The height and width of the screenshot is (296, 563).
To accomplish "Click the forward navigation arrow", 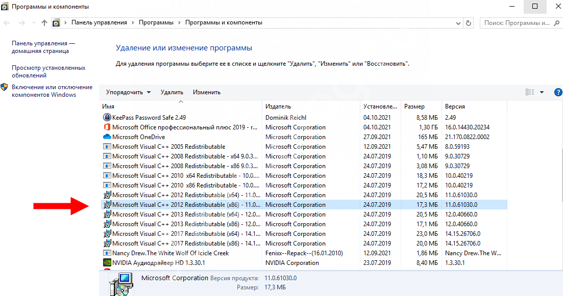I will click(22, 23).
